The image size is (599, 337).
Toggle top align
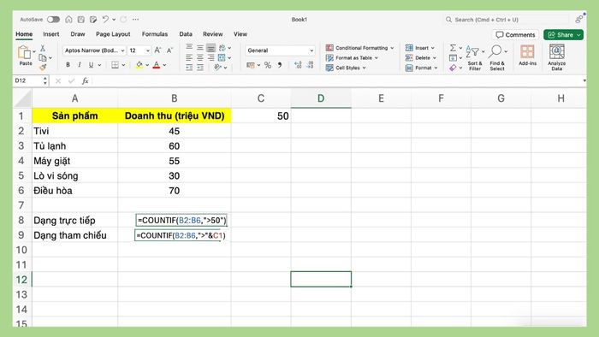coord(189,47)
